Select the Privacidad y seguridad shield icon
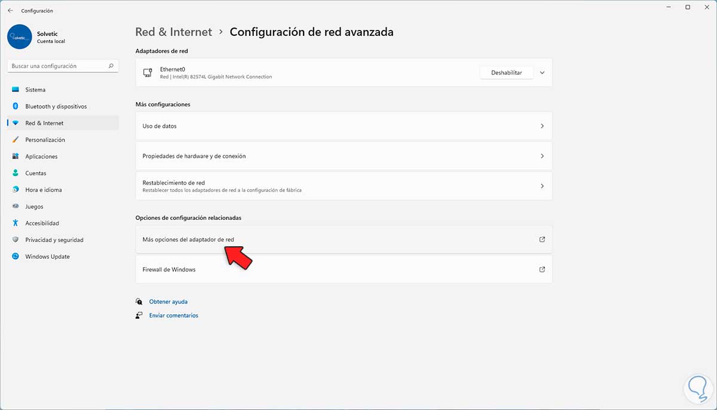The image size is (717, 410). 16,240
